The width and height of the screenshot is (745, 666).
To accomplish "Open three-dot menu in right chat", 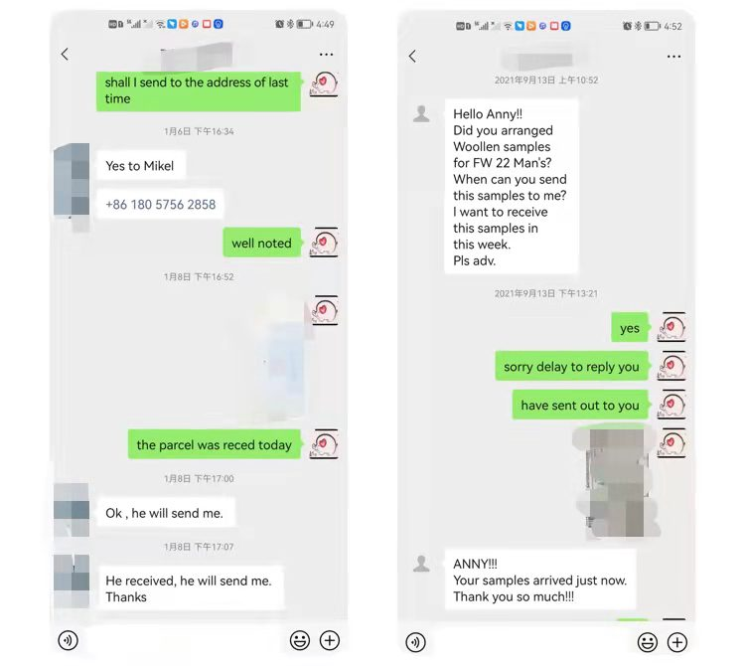I will (673, 57).
